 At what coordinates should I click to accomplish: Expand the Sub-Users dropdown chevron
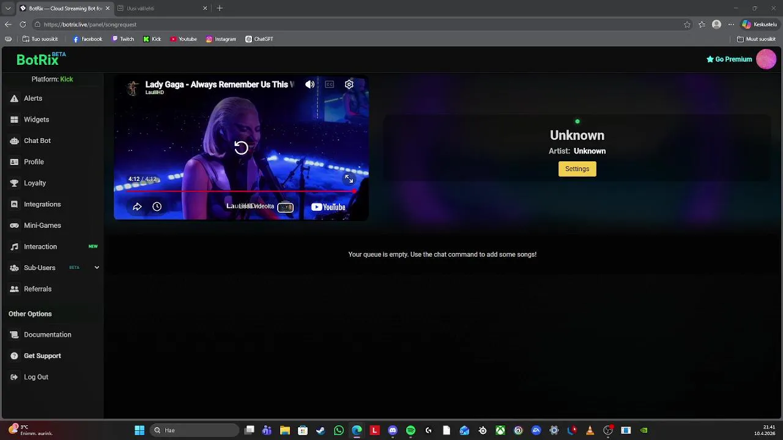97,268
